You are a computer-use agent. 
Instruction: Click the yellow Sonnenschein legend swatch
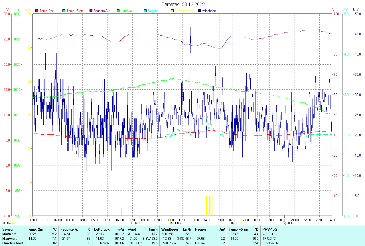[172, 11]
